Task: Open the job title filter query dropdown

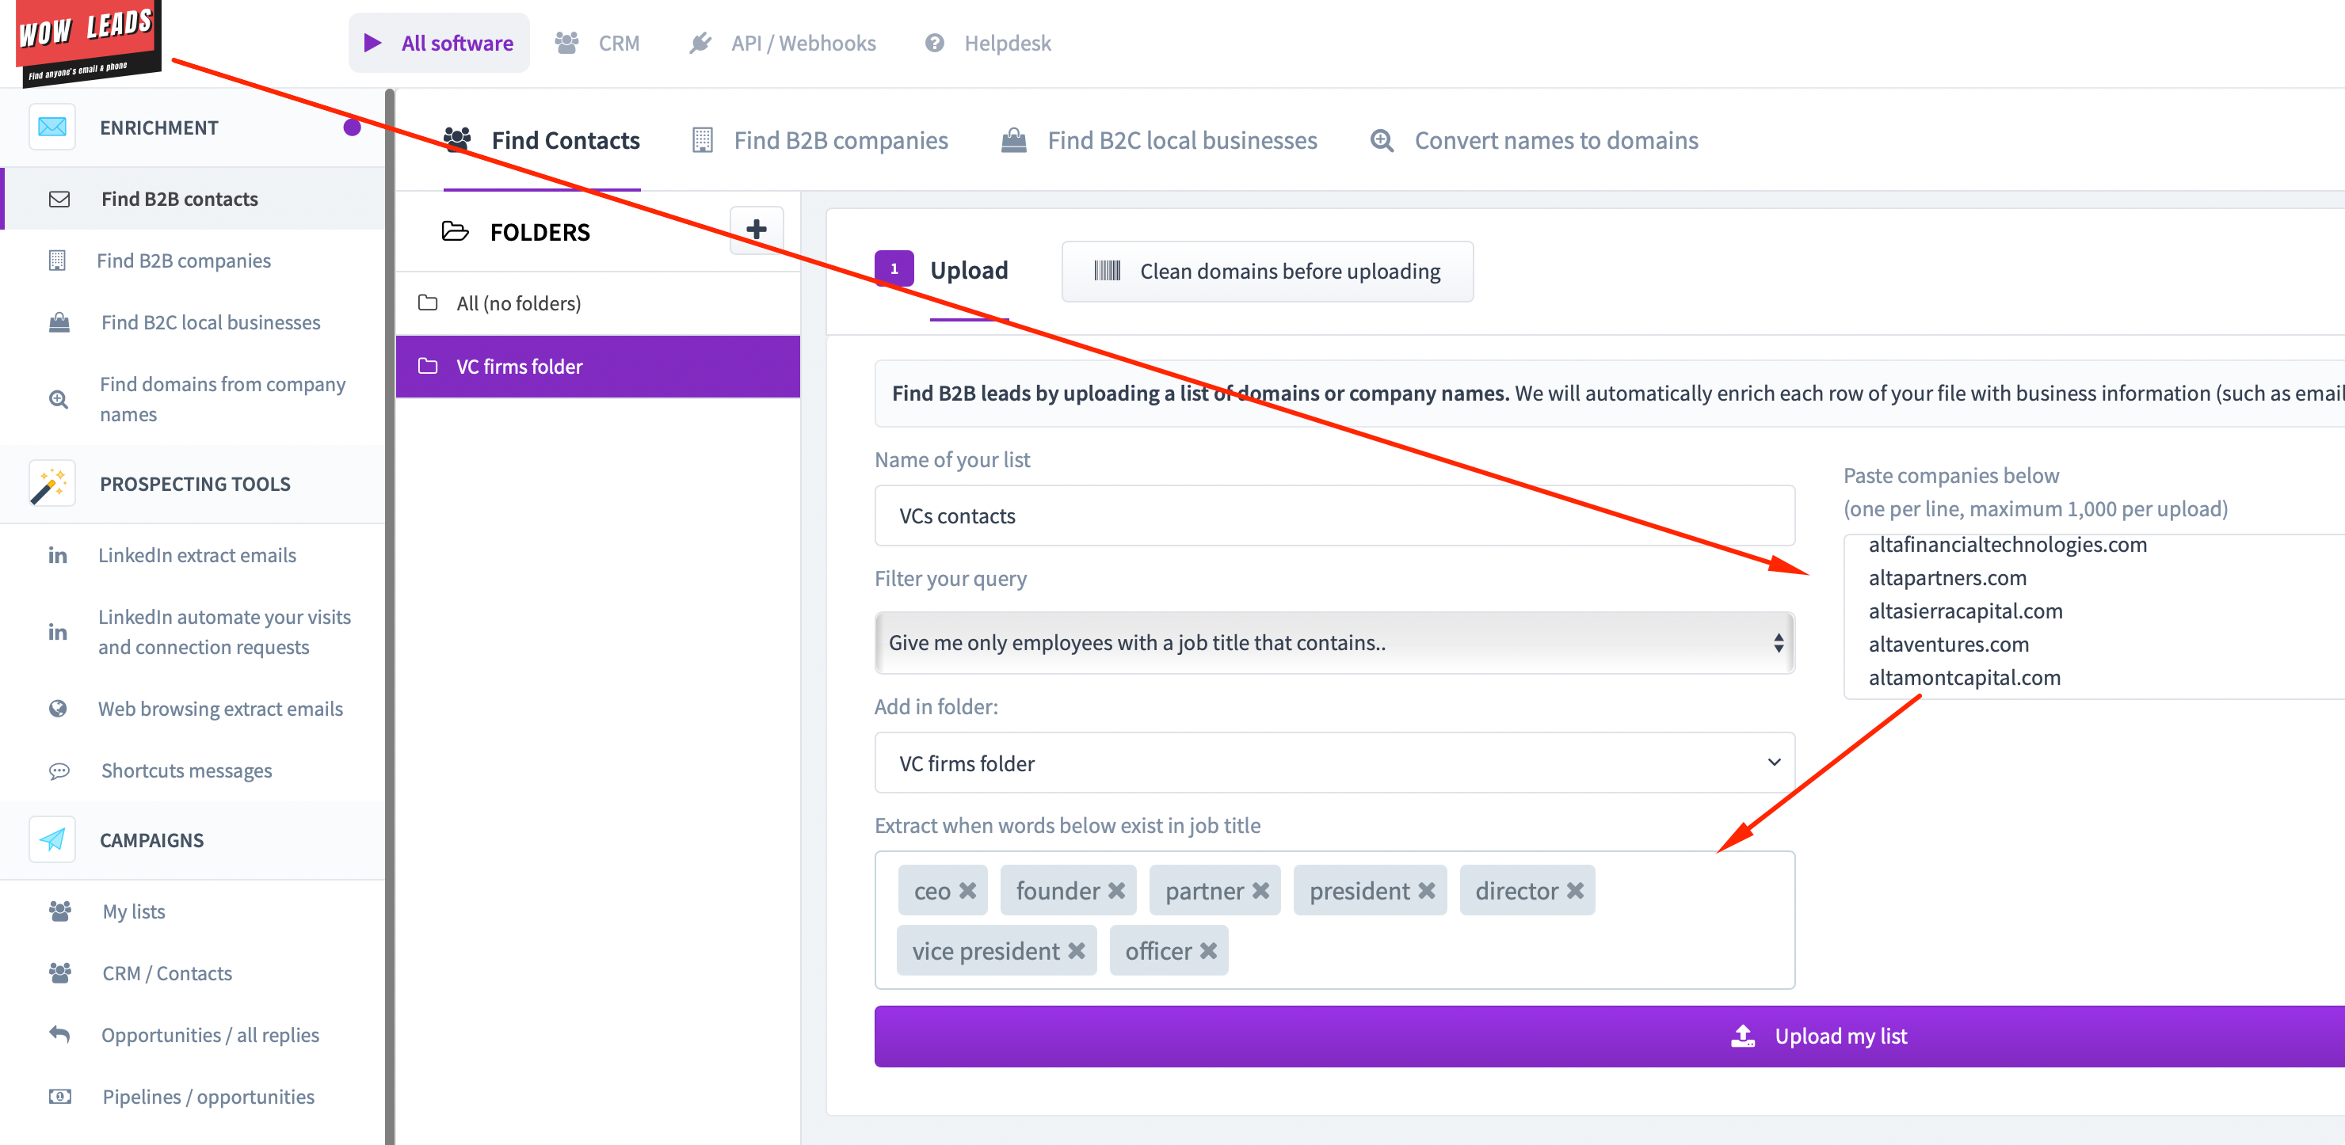Action: 1333,643
